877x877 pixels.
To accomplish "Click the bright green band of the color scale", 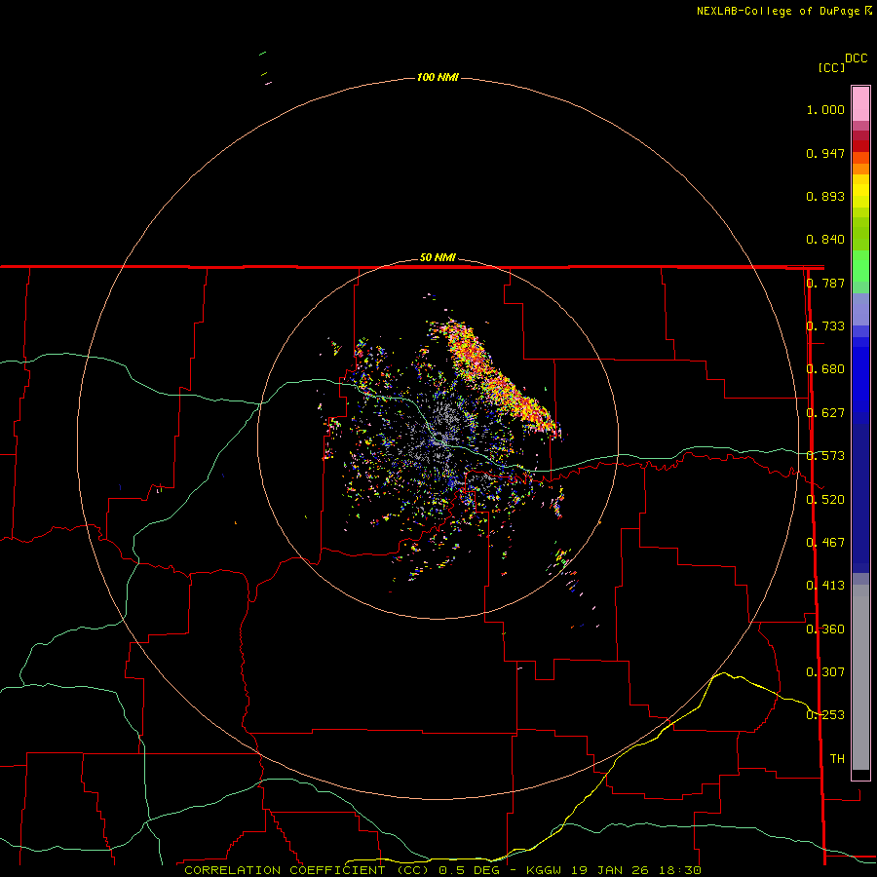I will pyautogui.click(x=860, y=266).
